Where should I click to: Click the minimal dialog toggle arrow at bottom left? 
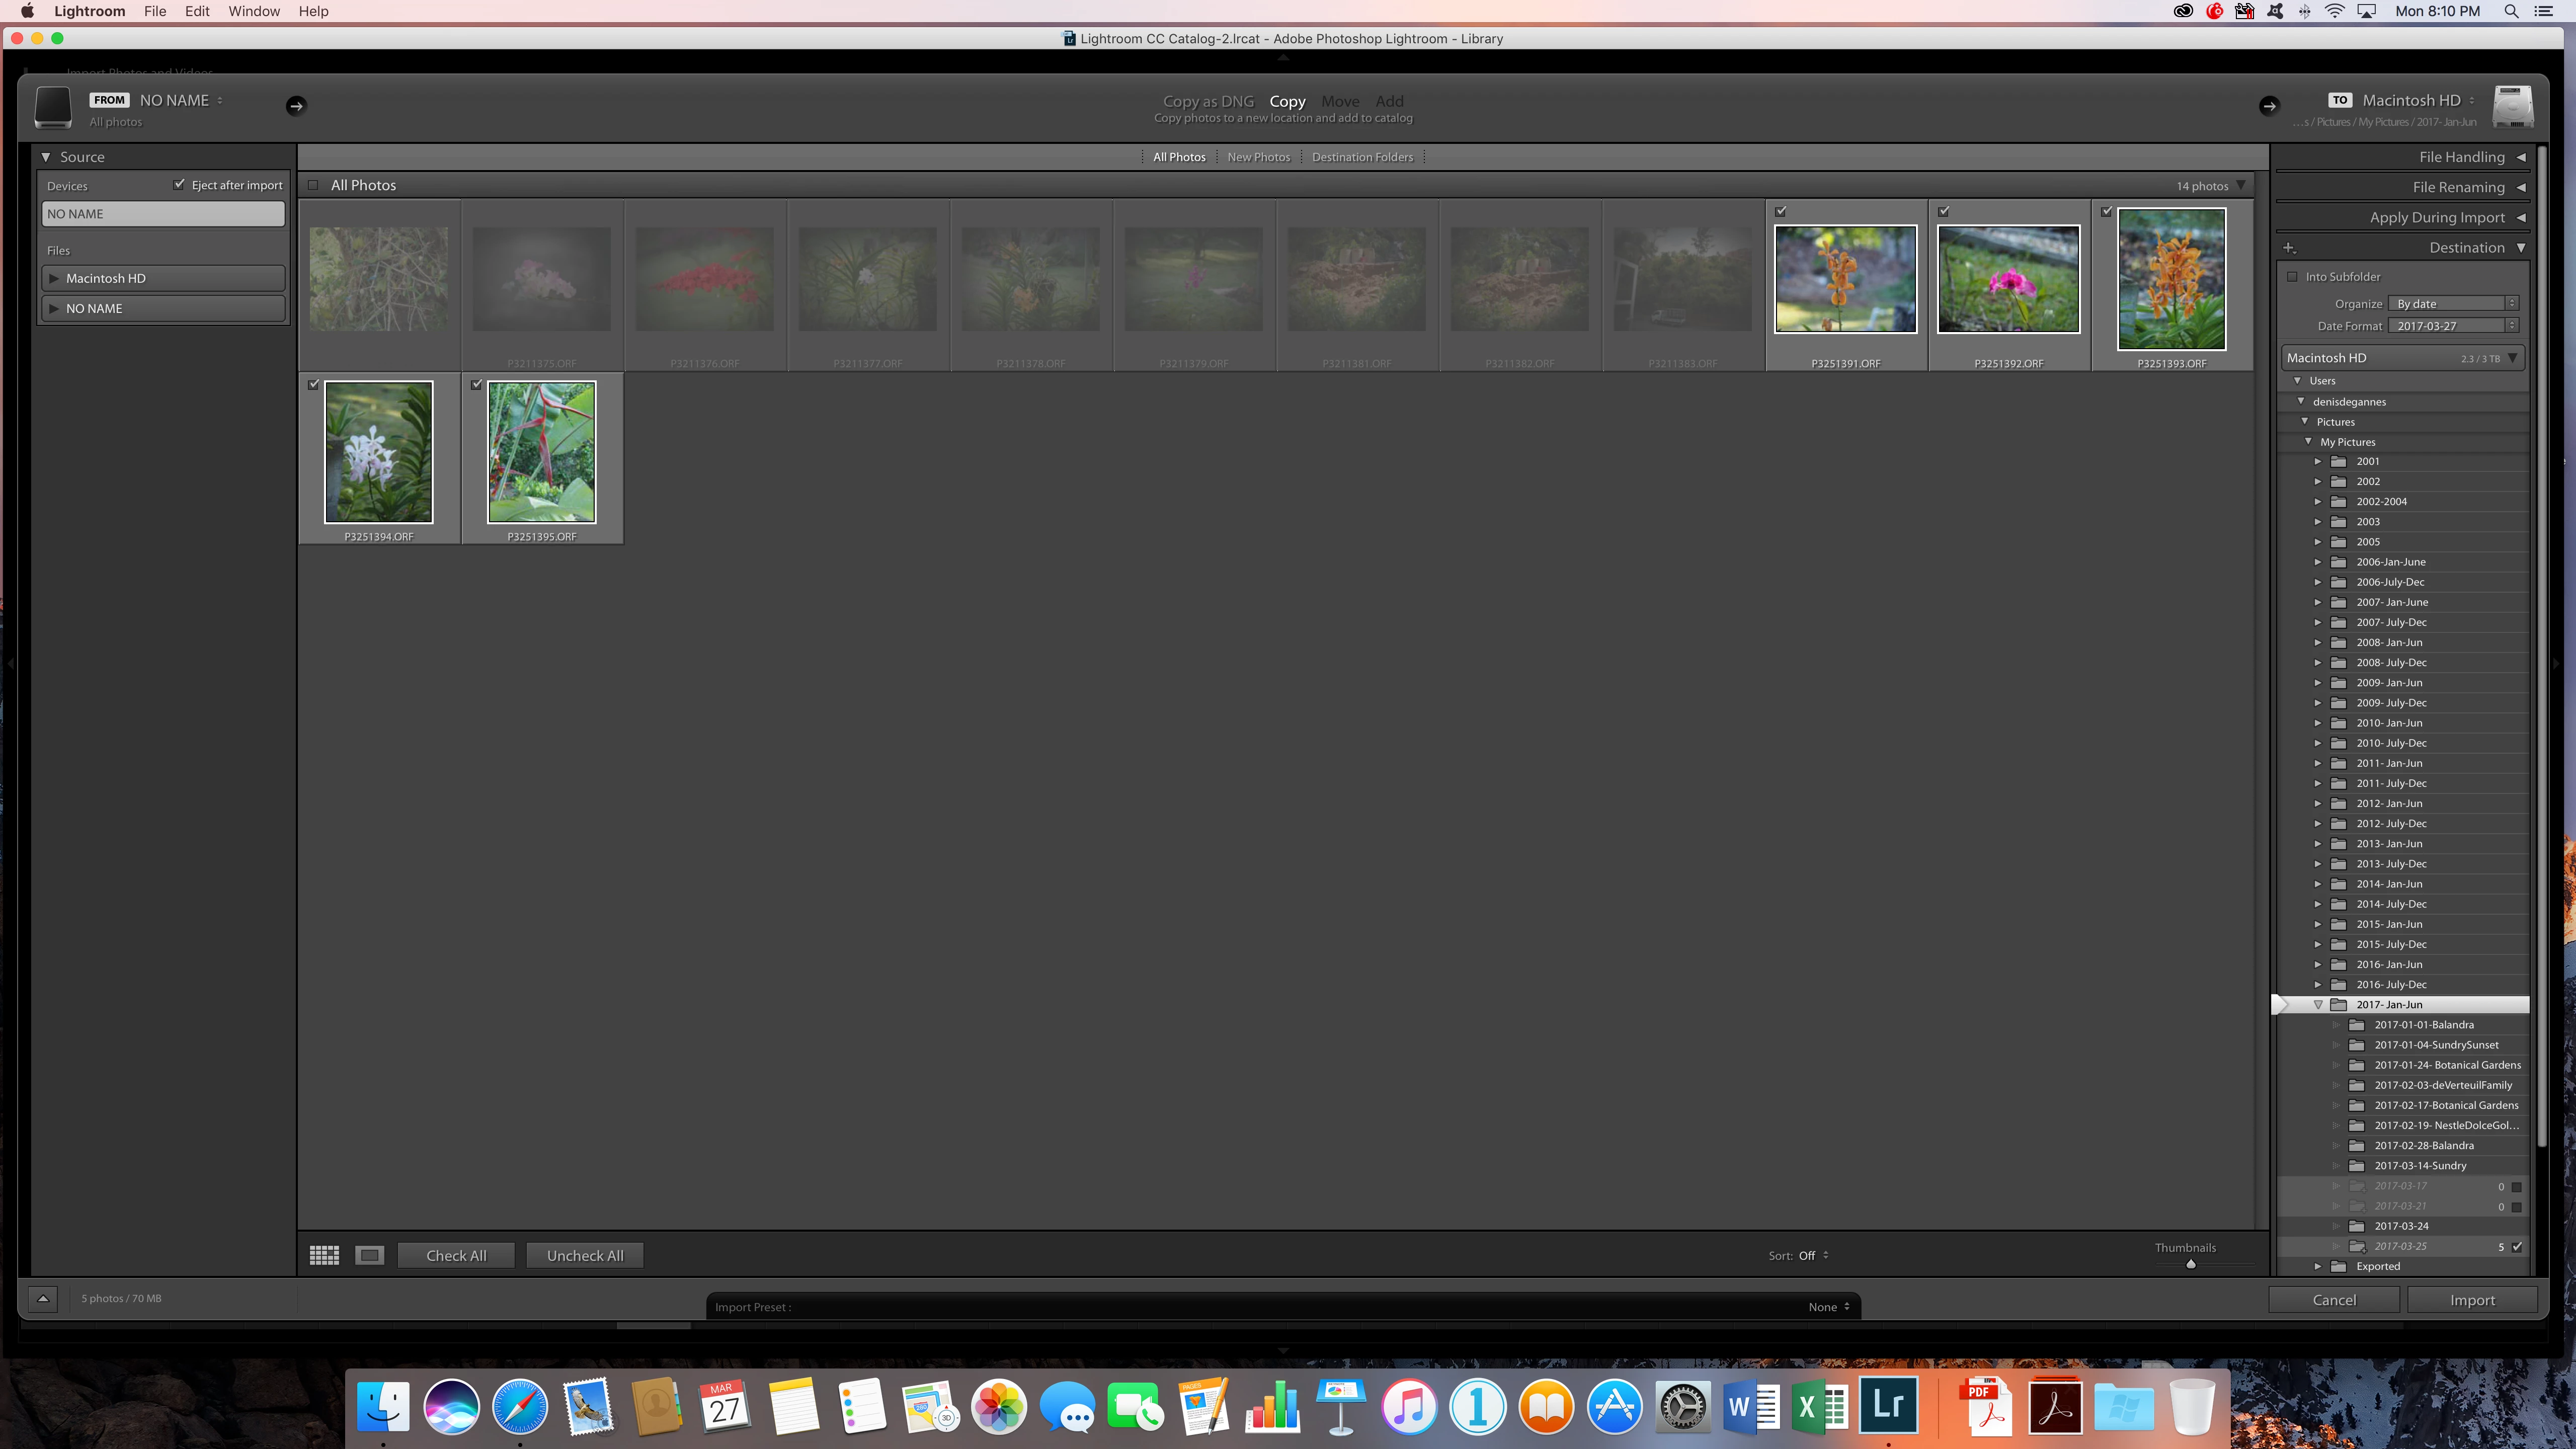coord(43,1298)
